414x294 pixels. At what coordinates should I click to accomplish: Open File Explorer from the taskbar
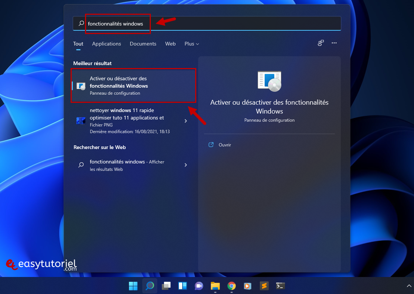pos(215,285)
